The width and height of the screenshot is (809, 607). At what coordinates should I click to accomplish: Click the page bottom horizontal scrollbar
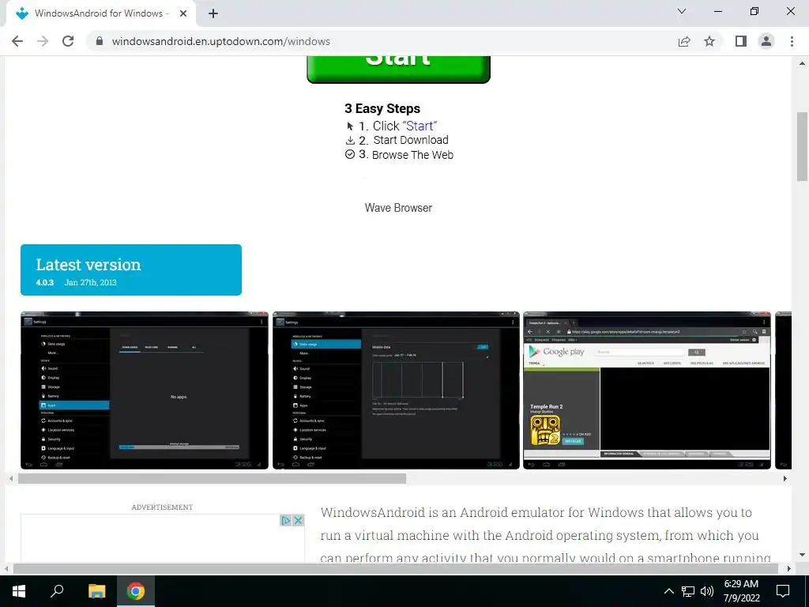click(396, 568)
